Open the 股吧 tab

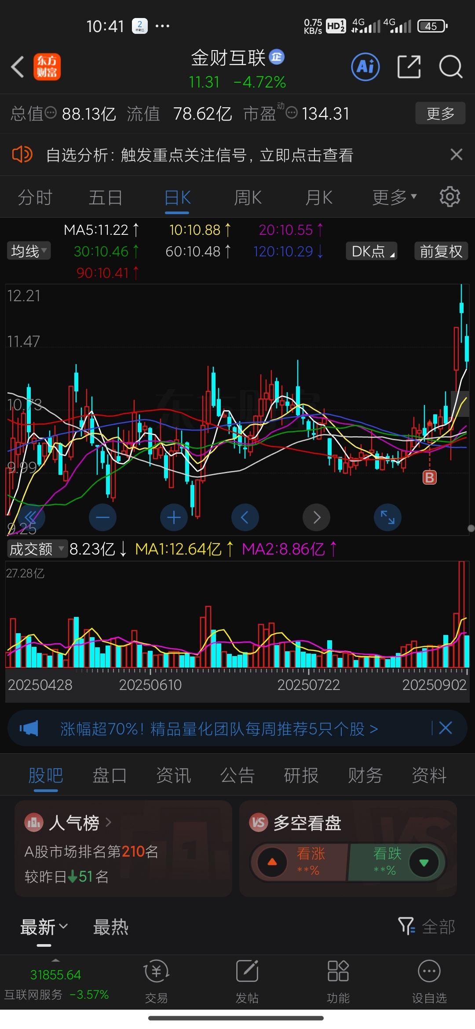click(46, 775)
